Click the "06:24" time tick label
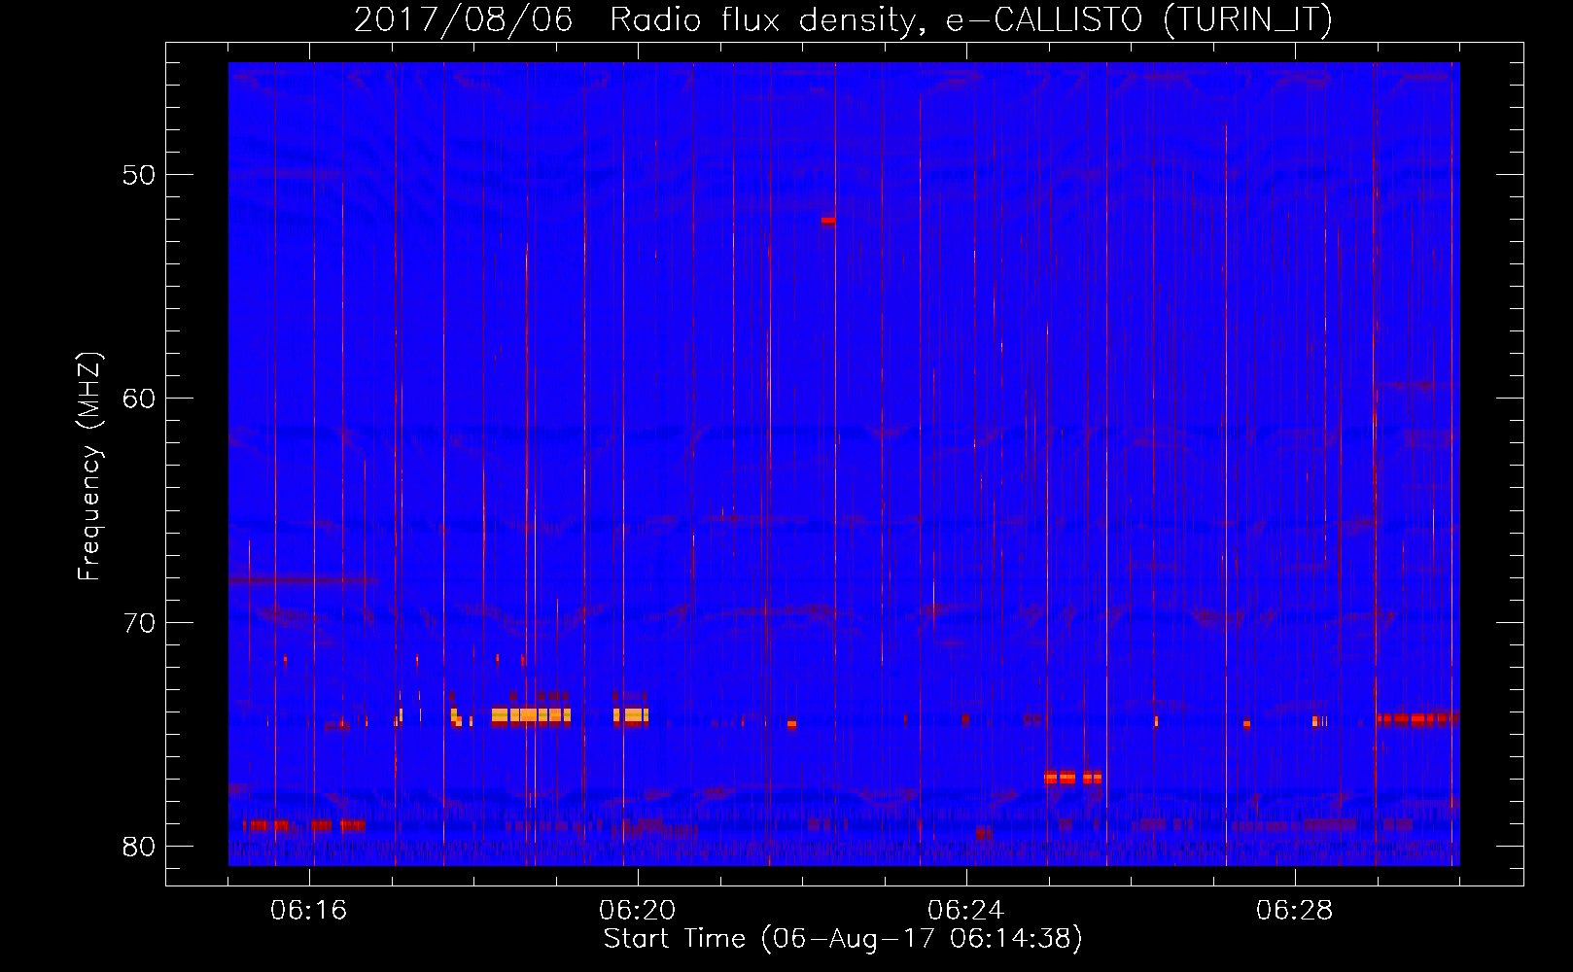The height and width of the screenshot is (972, 1573). (x=966, y=911)
